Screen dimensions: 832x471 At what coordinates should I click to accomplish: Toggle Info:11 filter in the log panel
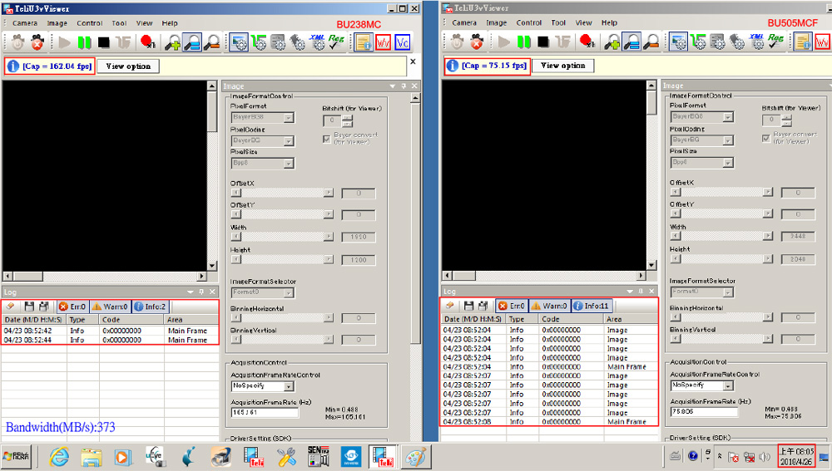592,307
